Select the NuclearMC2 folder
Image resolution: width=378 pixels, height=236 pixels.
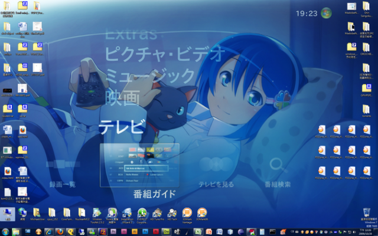coord(82,214)
